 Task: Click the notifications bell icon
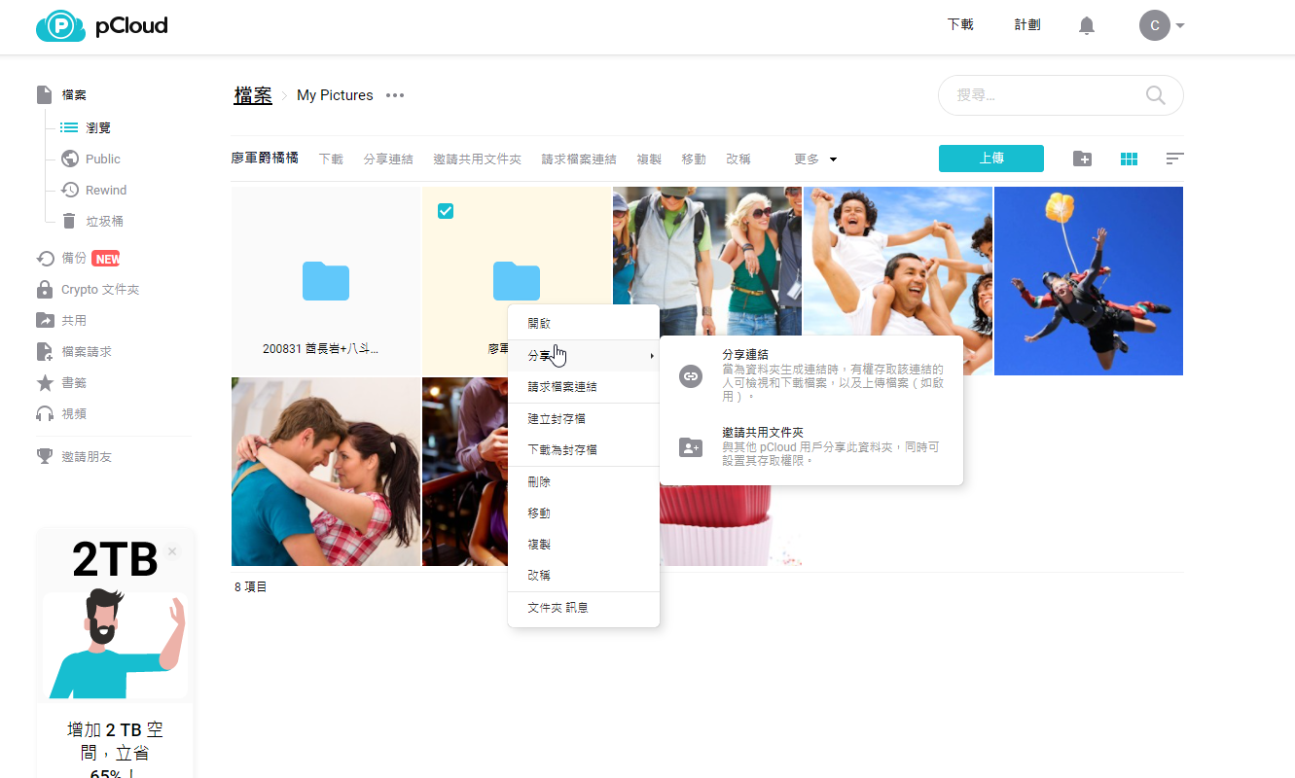click(1087, 26)
